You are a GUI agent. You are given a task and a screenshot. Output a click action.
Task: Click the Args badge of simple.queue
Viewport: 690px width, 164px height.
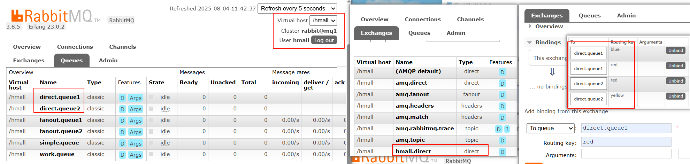pyautogui.click(x=136, y=143)
